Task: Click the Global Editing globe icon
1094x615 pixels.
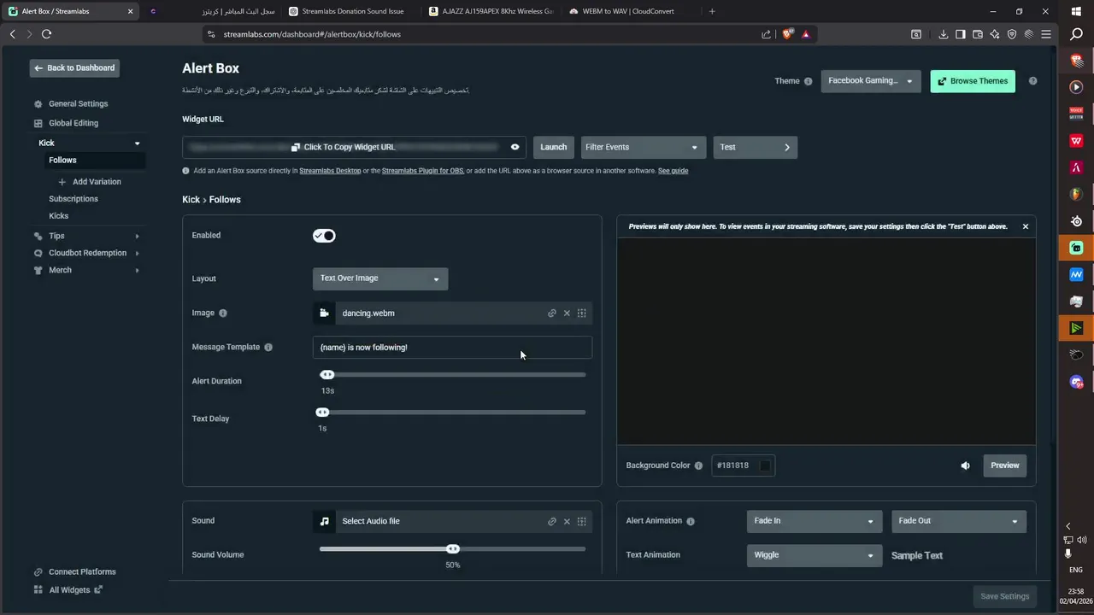Action: (x=38, y=123)
